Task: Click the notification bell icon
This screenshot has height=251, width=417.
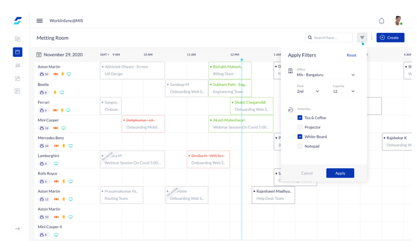Action: [382, 21]
